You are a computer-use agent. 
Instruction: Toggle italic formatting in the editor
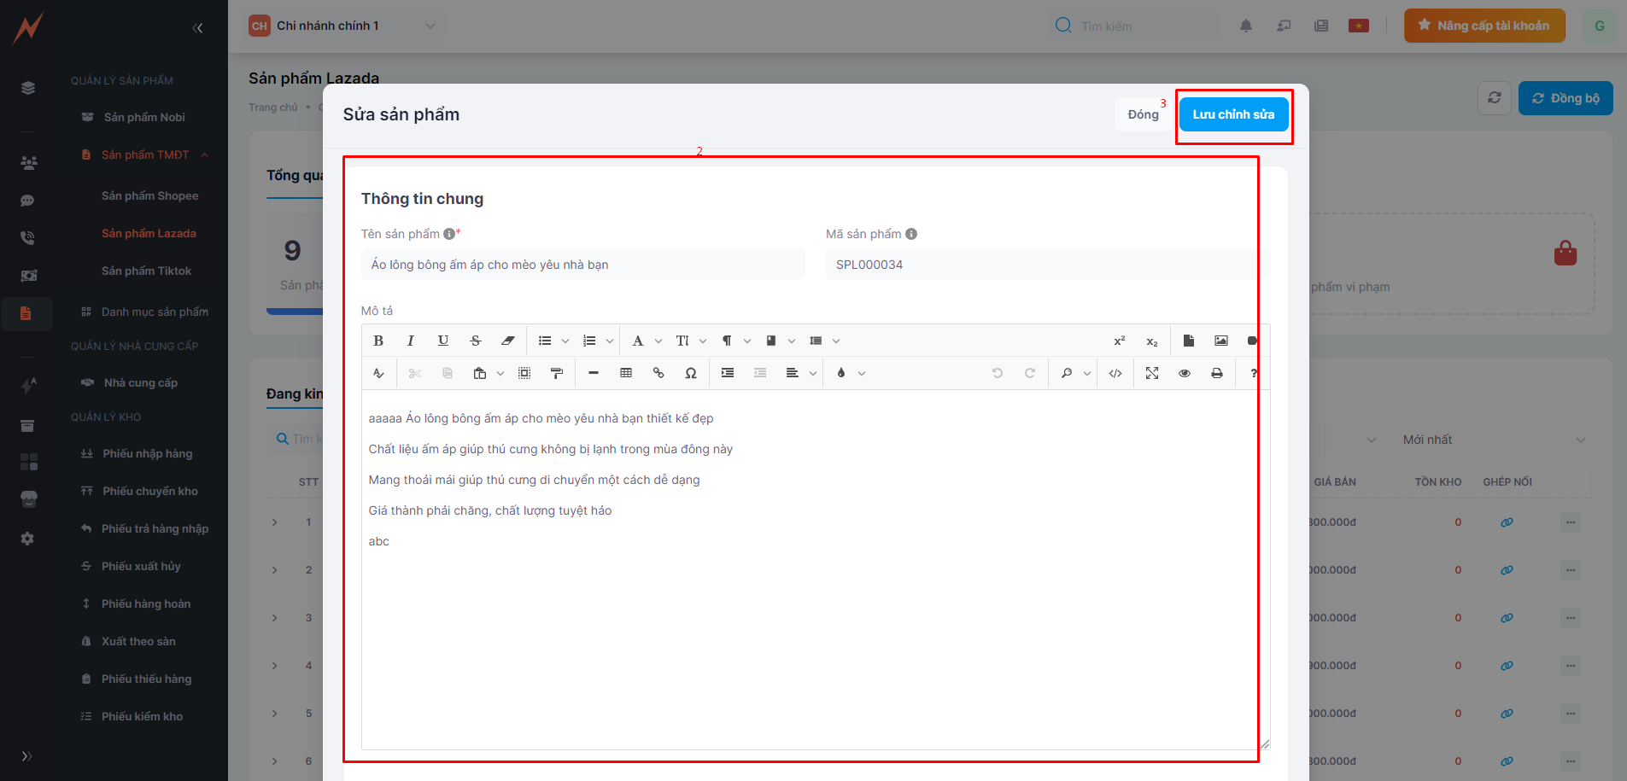411,341
